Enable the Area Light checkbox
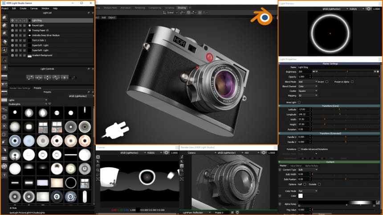The image size is (383, 215). pos(299,102)
